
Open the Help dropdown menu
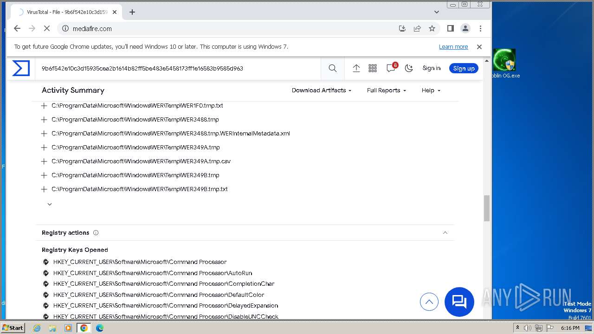[x=431, y=90]
